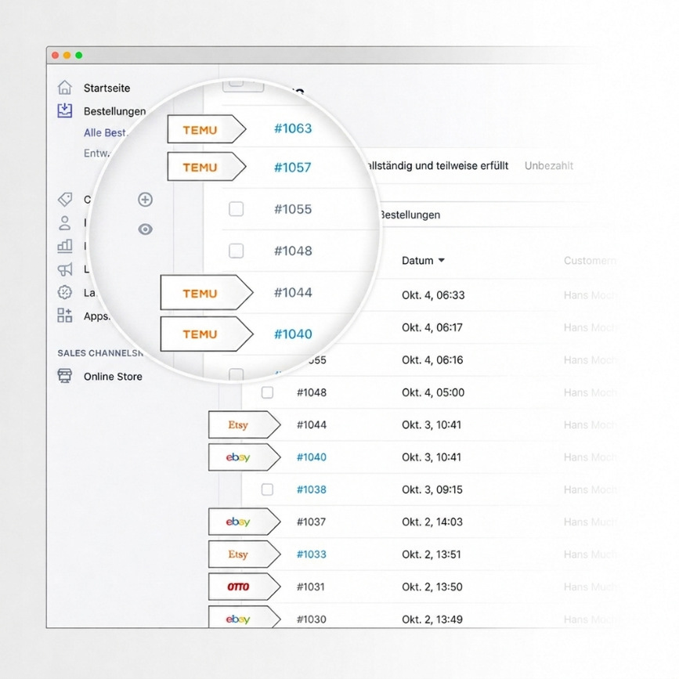Viewport: 679px width, 679px height.
Task: Click TEMU badge beside magnified #1044
Action: 207,293
